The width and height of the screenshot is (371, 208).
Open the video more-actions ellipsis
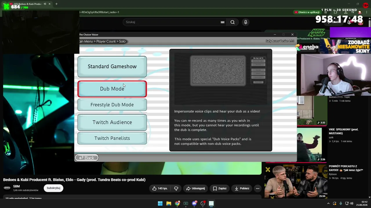(257, 188)
